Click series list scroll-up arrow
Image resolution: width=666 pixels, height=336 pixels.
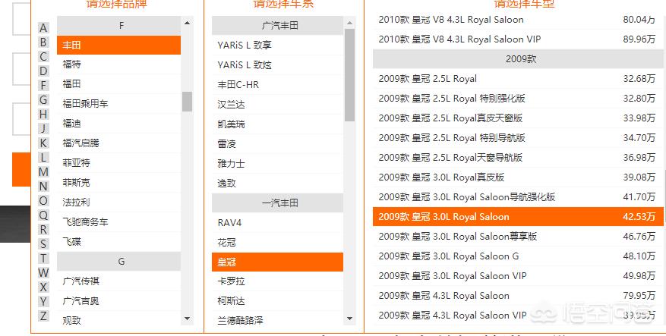click(349, 24)
